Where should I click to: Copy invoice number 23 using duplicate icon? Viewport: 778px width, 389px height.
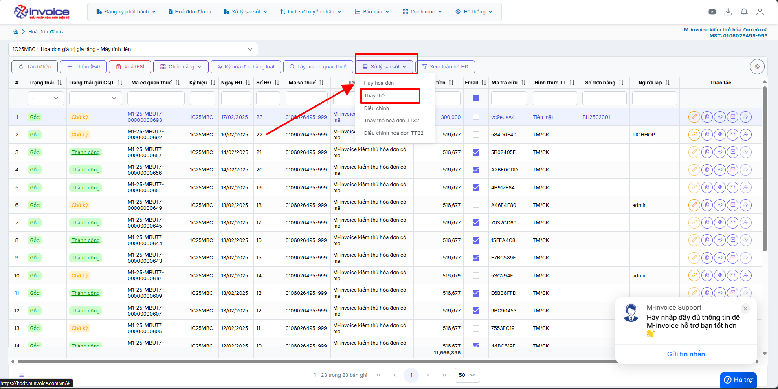(x=707, y=117)
